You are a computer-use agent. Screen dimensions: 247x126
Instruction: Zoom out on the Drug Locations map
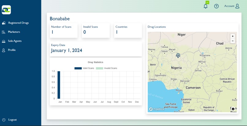pyautogui.click(x=233, y=41)
